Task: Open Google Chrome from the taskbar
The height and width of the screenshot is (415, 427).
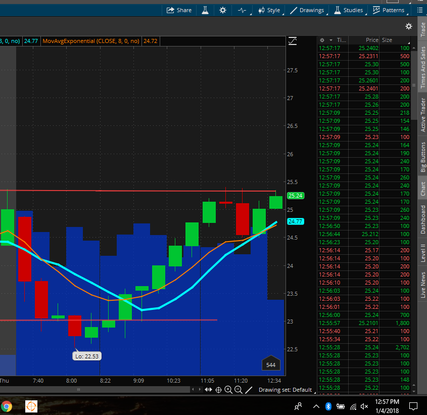Action: coord(7,406)
